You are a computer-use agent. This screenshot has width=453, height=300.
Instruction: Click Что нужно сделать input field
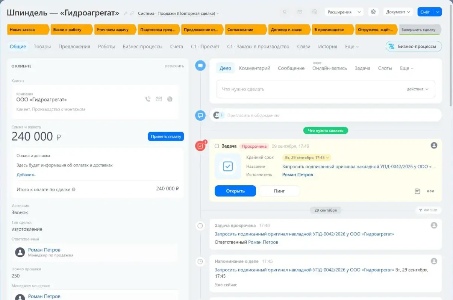pyautogui.click(x=326, y=89)
